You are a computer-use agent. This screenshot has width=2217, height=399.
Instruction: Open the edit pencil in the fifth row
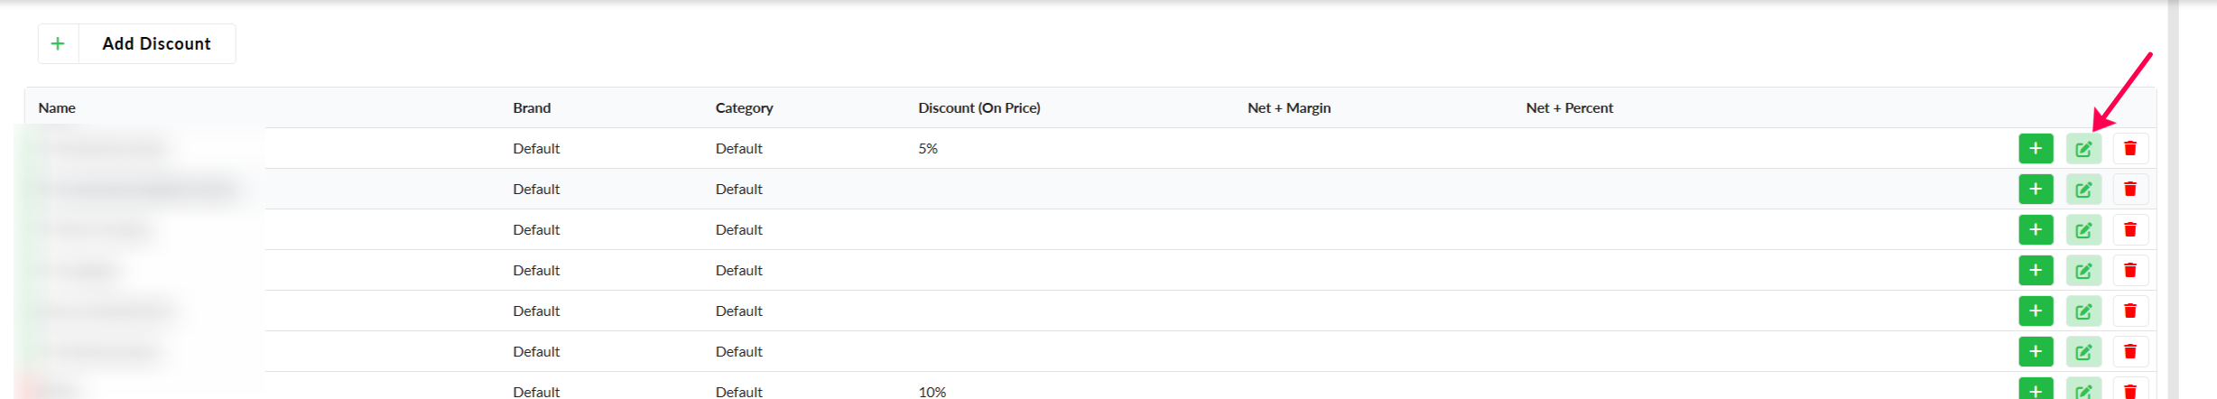click(x=2082, y=311)
